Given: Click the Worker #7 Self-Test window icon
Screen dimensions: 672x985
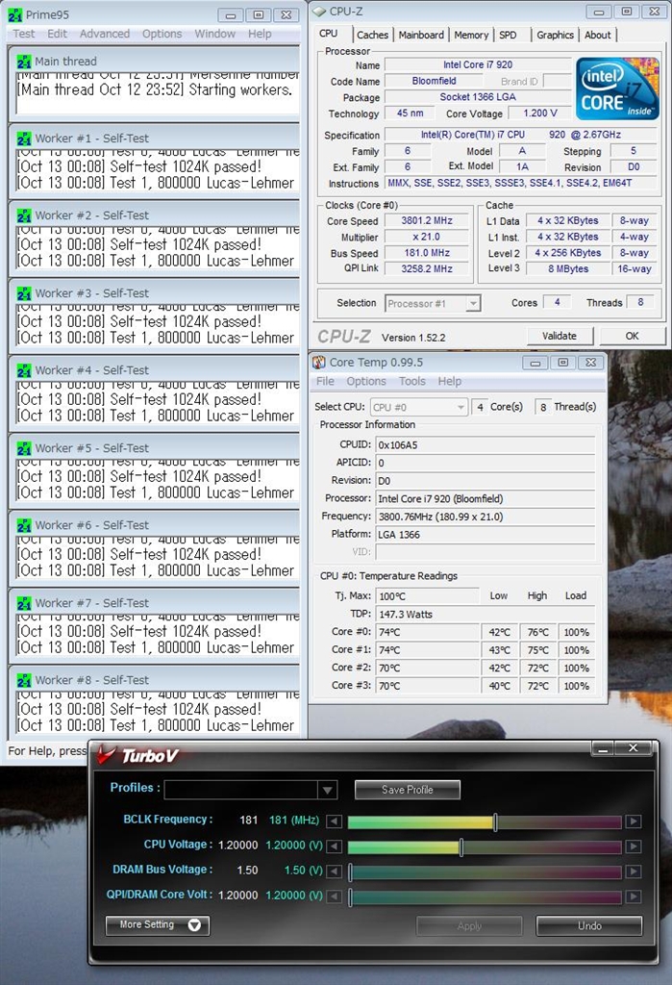Looking at the screenshot, I should pyautogui.click(x=24, y=603).
